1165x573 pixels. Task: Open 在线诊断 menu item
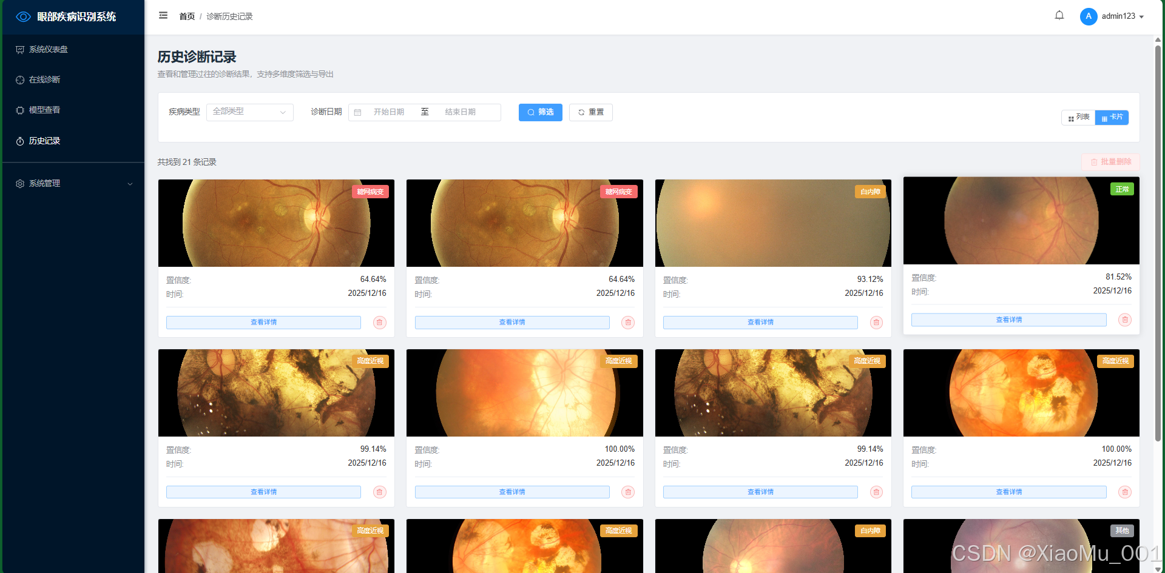pyautogui.click(x=72, y=80)
